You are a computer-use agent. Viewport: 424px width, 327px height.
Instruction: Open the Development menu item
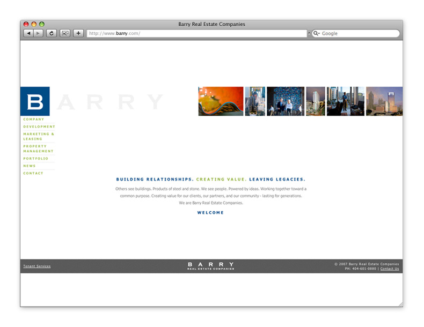click(x=39, y=127)
